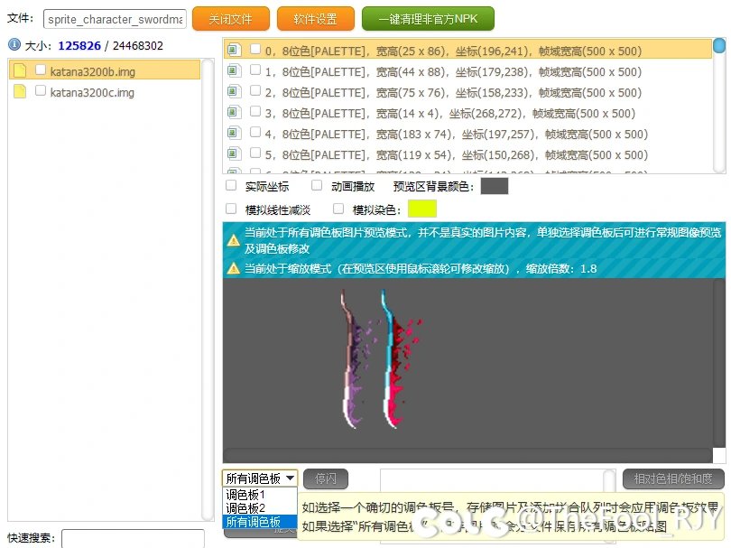Select frame 3 row text 宽高(14 x 4)
Screen dimensions: 731x548
click(410, 114)
